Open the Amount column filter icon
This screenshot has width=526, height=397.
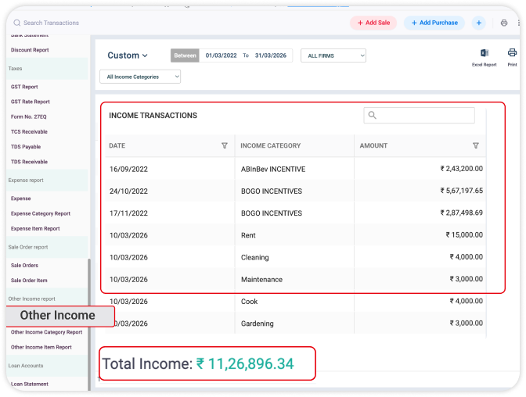[476, 145]
